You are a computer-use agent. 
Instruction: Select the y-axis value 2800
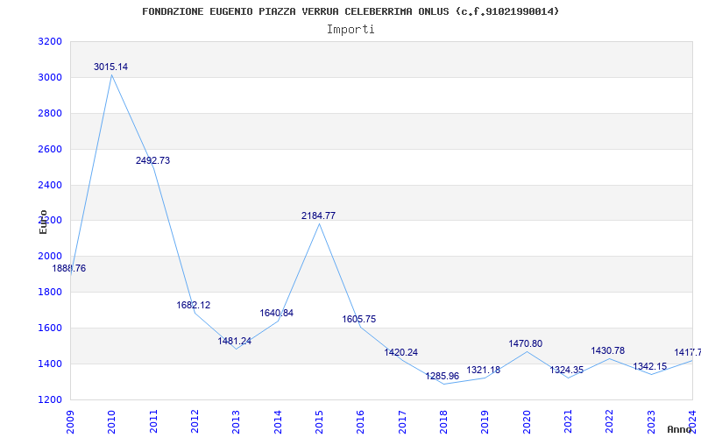49,114
